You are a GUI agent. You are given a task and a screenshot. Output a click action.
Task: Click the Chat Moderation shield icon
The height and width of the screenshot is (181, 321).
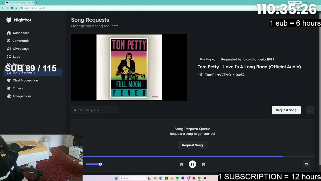(9, 80)
